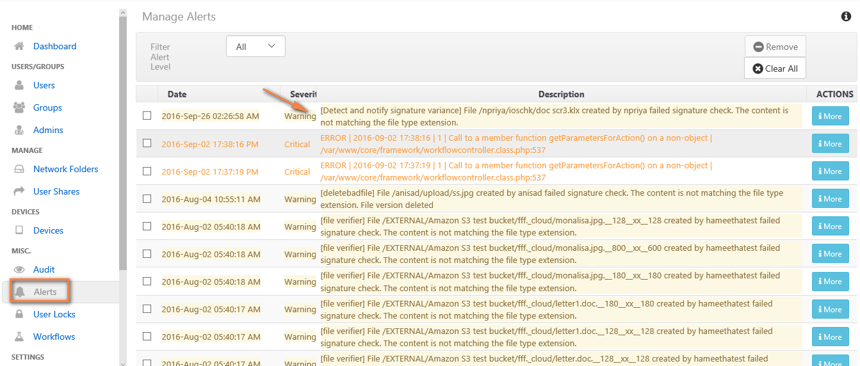
Task: Click the info icon beside Manage Alerts
Action: pos(846,17)
